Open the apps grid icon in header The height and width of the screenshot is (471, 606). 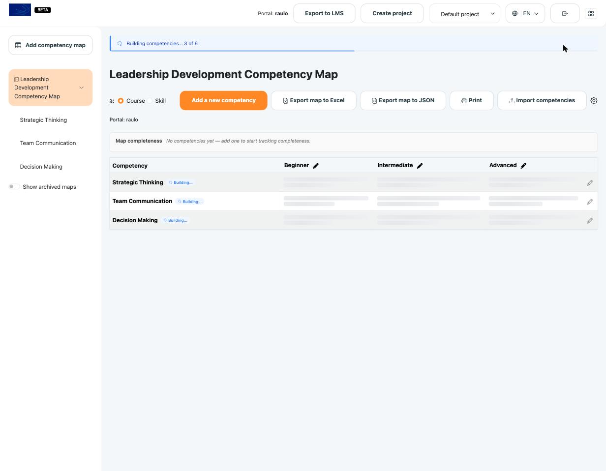click(591, 13)
